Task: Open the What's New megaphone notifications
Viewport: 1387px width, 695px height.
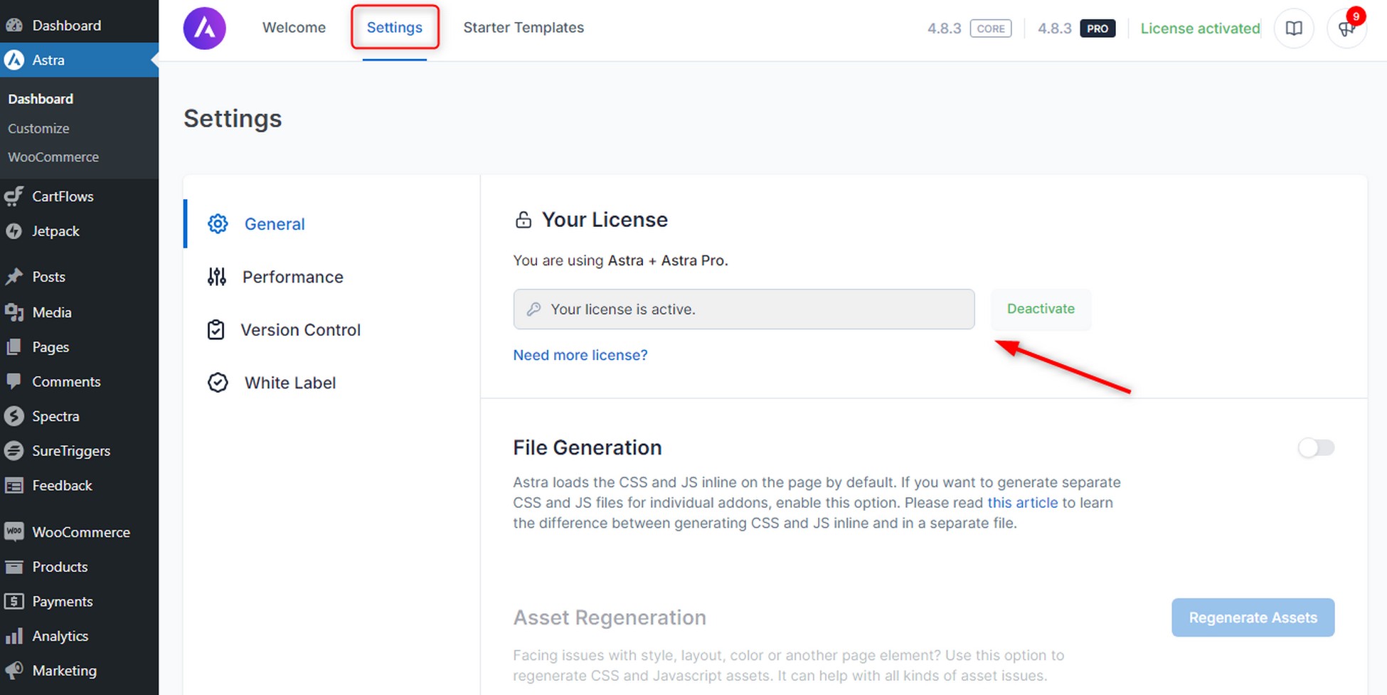Action: point(1346,28)
